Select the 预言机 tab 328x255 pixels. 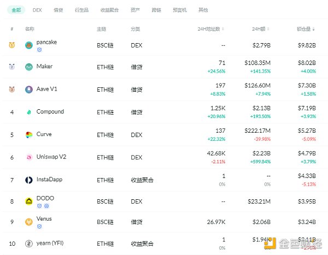(x=180, y=10)
